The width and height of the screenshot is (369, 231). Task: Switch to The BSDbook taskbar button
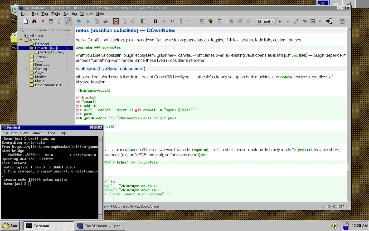pyautogui.click(x=100, y=226)
